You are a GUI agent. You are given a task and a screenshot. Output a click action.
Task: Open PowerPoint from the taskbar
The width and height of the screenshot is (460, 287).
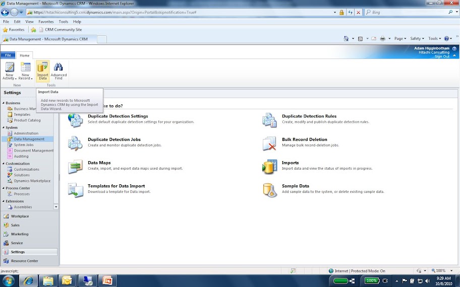point(107,281)
